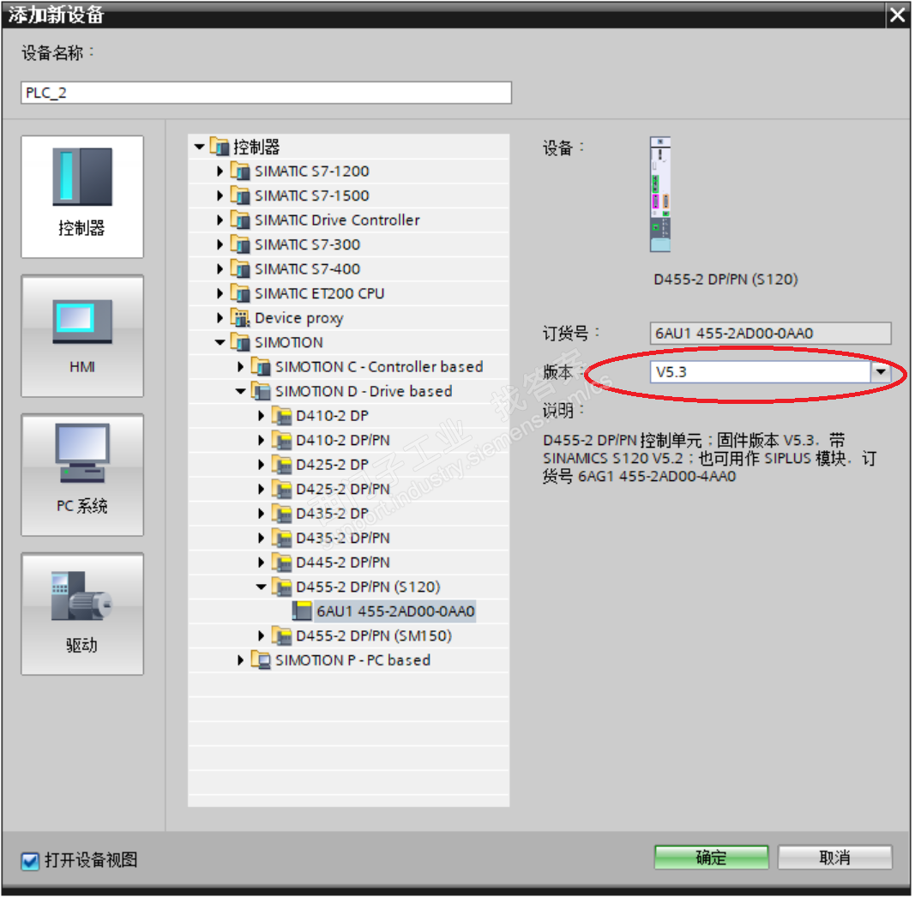
Task: Expand the Device proxy node
Action: point(220,317)
